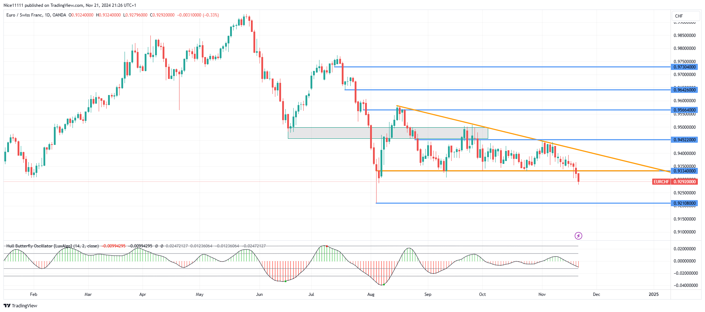
Task: Click the May label on time axis
Action: click(x=200, y=294)
